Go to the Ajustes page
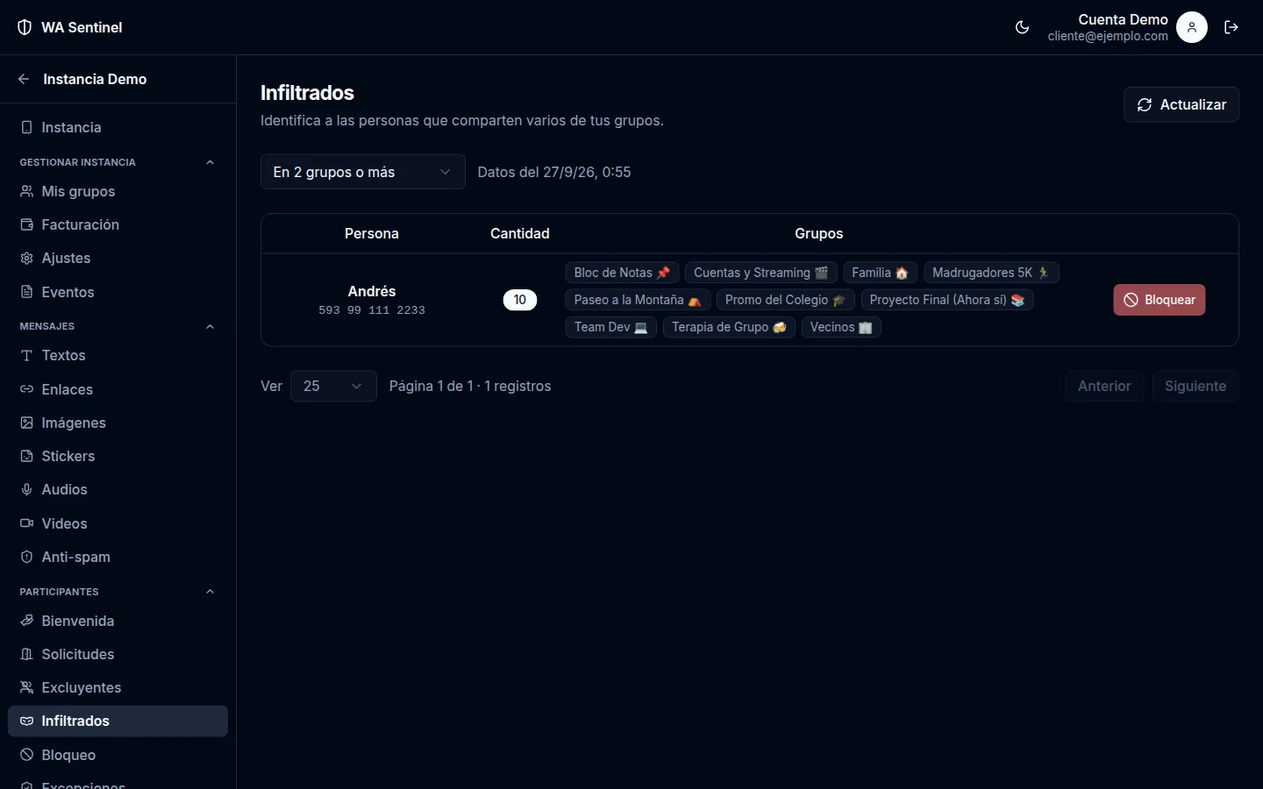Screen dimensions: 1263x789 pos(118,258)
